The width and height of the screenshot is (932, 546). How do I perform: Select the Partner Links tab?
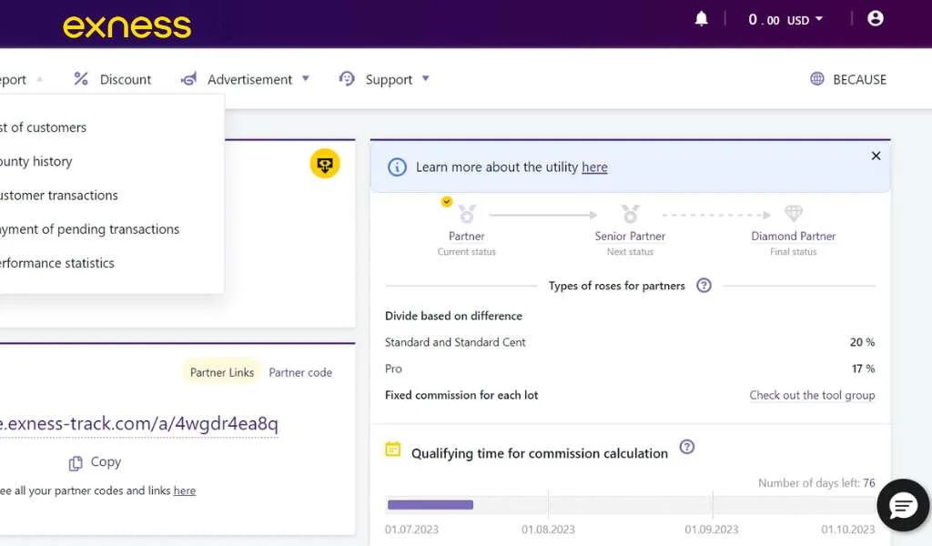(221, 372)
